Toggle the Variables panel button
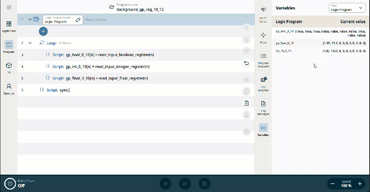 [x=263, y=130]
